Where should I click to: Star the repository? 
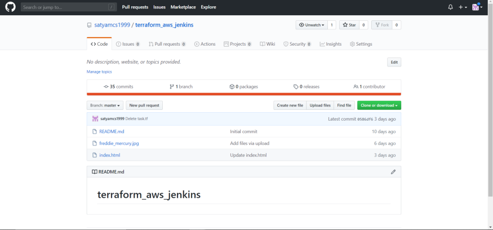click(x=349, y=25)
